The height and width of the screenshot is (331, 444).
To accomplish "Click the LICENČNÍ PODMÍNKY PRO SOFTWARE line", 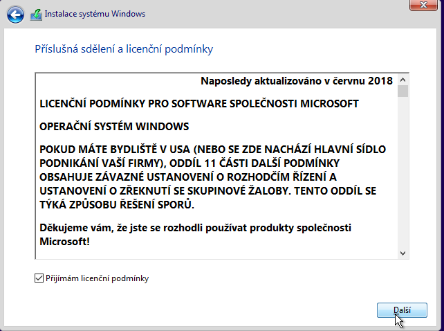I will pos(198,104).
